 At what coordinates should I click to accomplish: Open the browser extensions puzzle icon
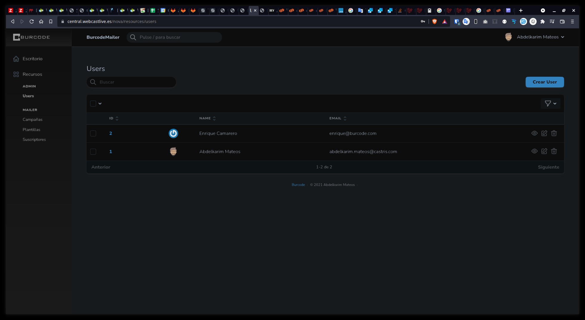(542, 21)
